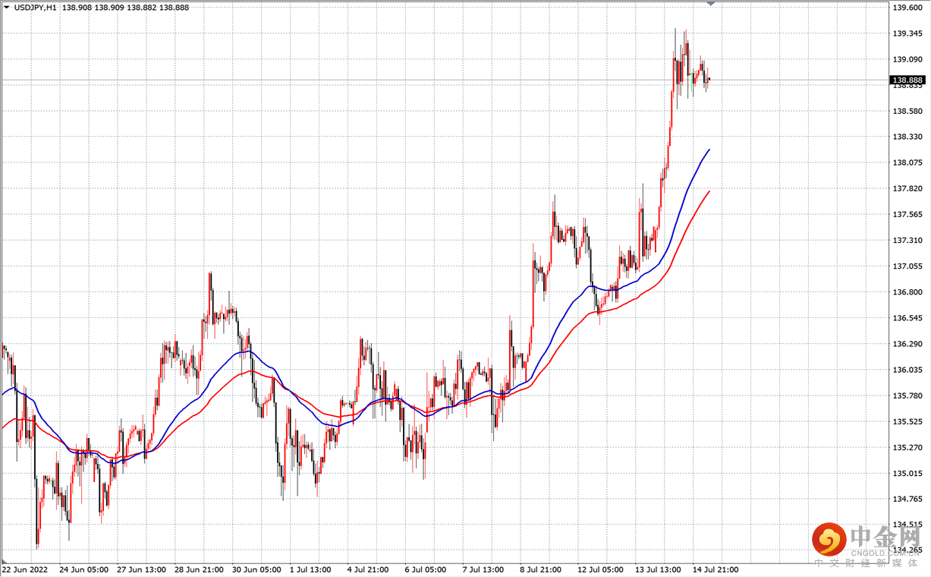The image size is (931, 577).
Task: Click the 6 Jul 05:00 time label
Action: coord(427,569)
